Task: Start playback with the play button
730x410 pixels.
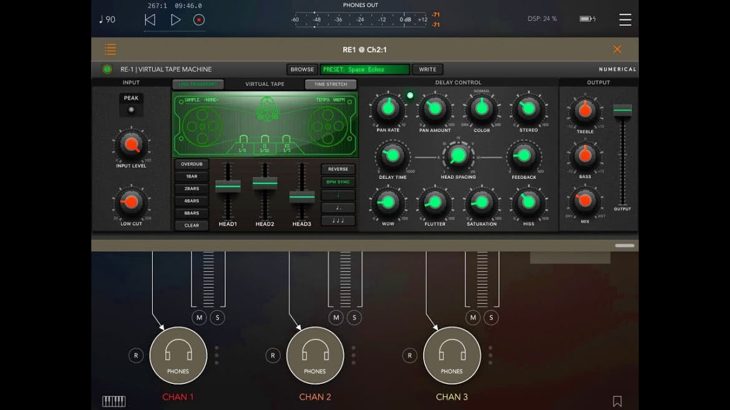Action: pyautogui.click(x=175, y=20)
